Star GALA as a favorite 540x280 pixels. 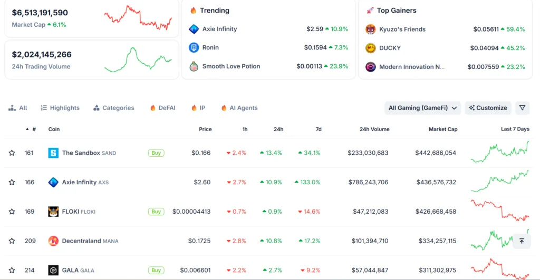[x=12, y=271]
